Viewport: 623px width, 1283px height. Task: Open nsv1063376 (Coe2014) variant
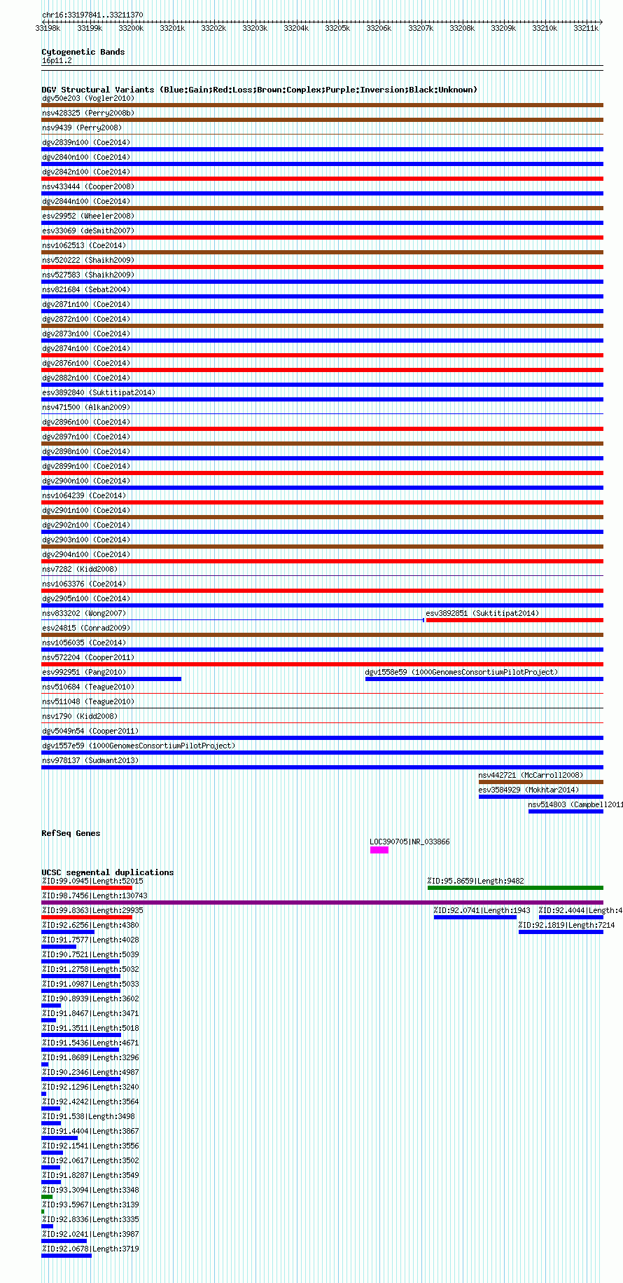pos(84,584)
